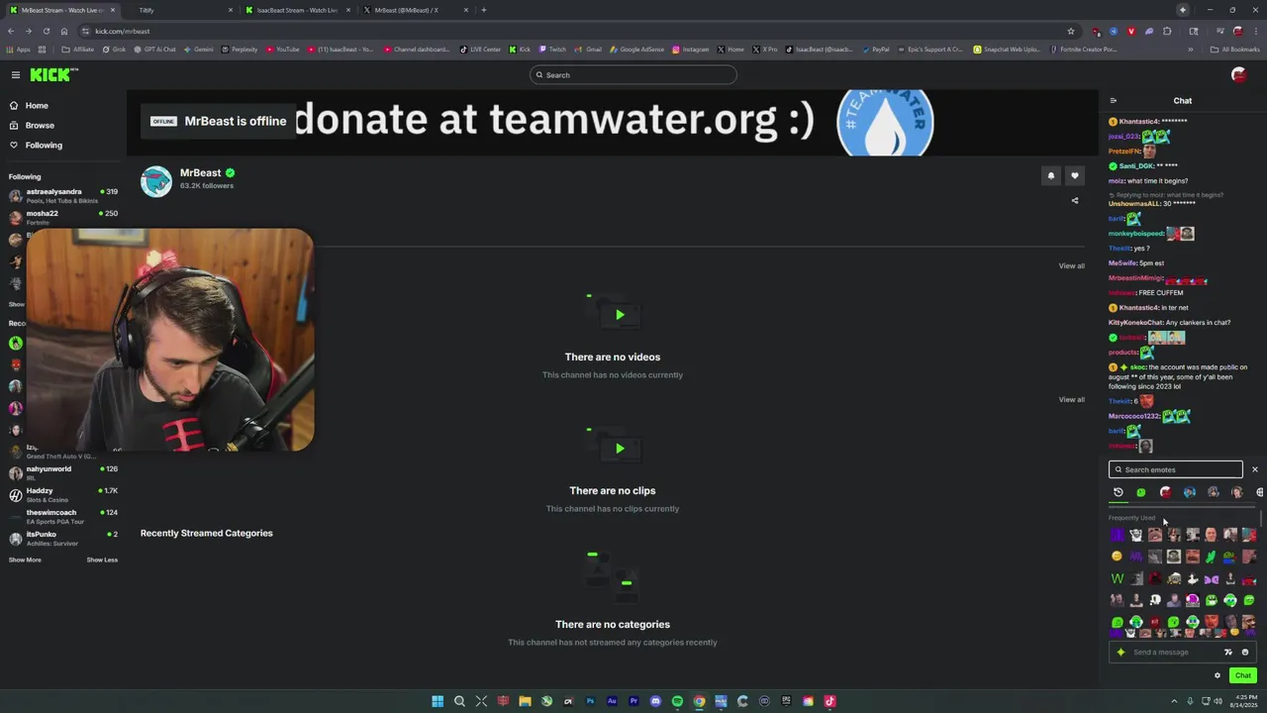Viewport: 1267px width, 713px height.
Task: Click the emote picker scrollbar
Action: point(1262,520)
